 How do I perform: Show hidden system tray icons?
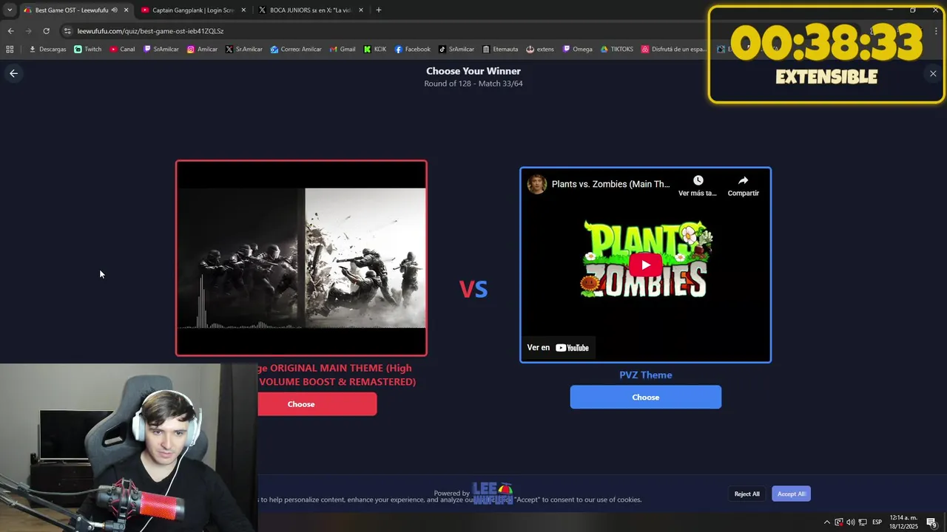[x=826, y=522]
